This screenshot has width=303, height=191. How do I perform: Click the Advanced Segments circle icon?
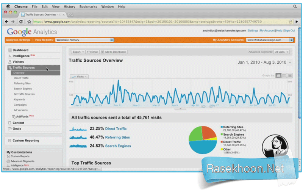point(8,161)
